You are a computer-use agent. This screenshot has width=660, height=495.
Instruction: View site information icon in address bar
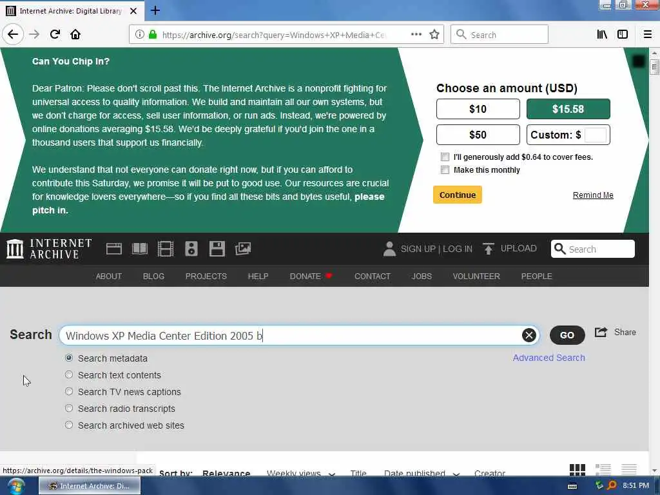tap(139, 35)
